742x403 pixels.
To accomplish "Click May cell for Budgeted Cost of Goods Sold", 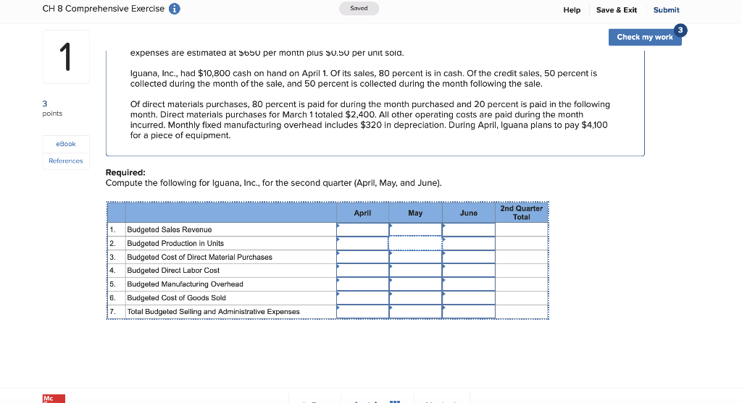I will coord(415,298).
